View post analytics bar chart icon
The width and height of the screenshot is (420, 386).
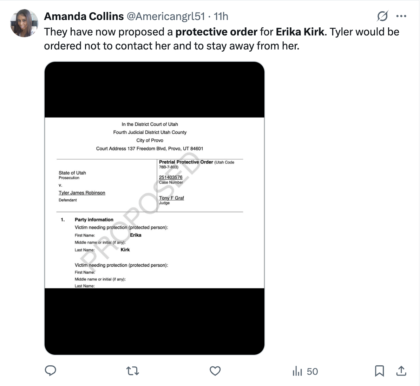(297, 371)
